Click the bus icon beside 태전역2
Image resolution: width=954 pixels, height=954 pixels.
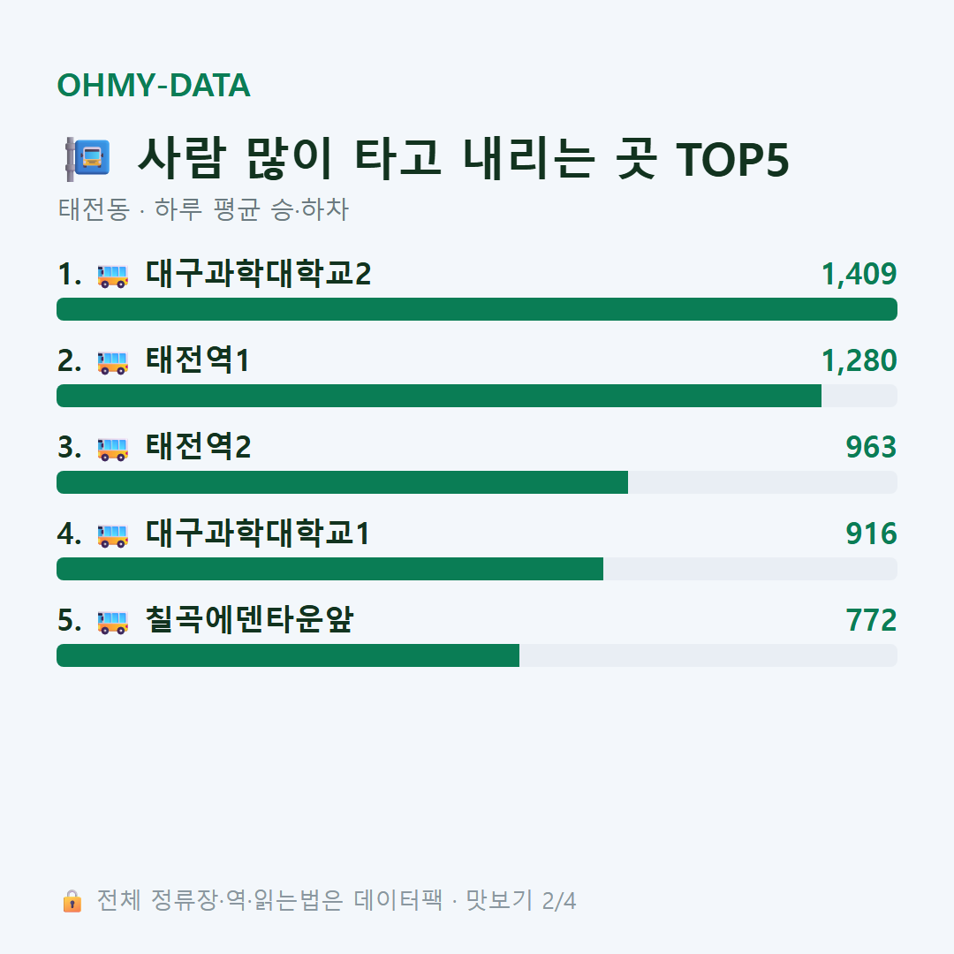click(x=113, y=449)
